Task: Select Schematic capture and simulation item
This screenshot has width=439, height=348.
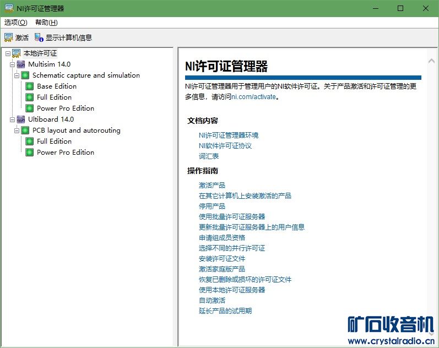Action: pyautogui.click(x=86, y=75)
